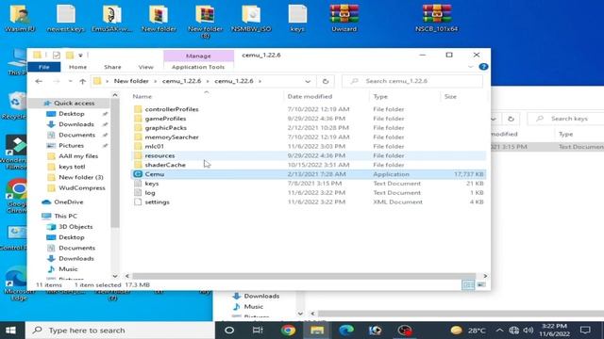The width and height of the screenshot is (604, 339).
Task: Open OneDrive in navigation pane
Action: click(68, 202)
